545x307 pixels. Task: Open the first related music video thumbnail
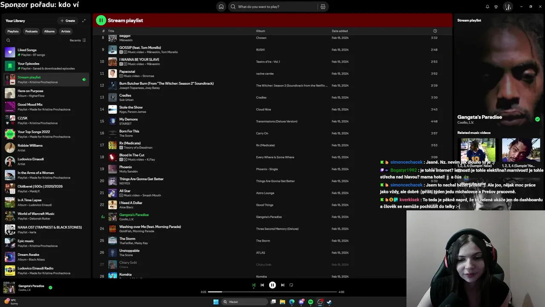(x=478, y=150)
